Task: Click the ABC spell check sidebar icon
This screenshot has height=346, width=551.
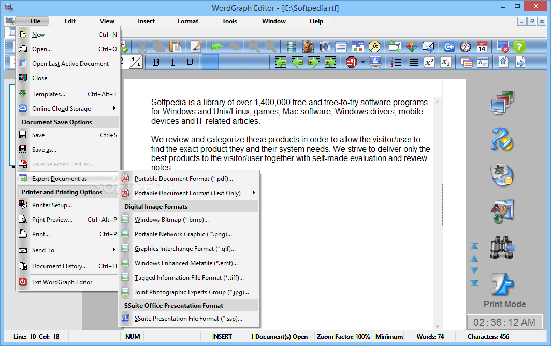Action: click(502, 211)
